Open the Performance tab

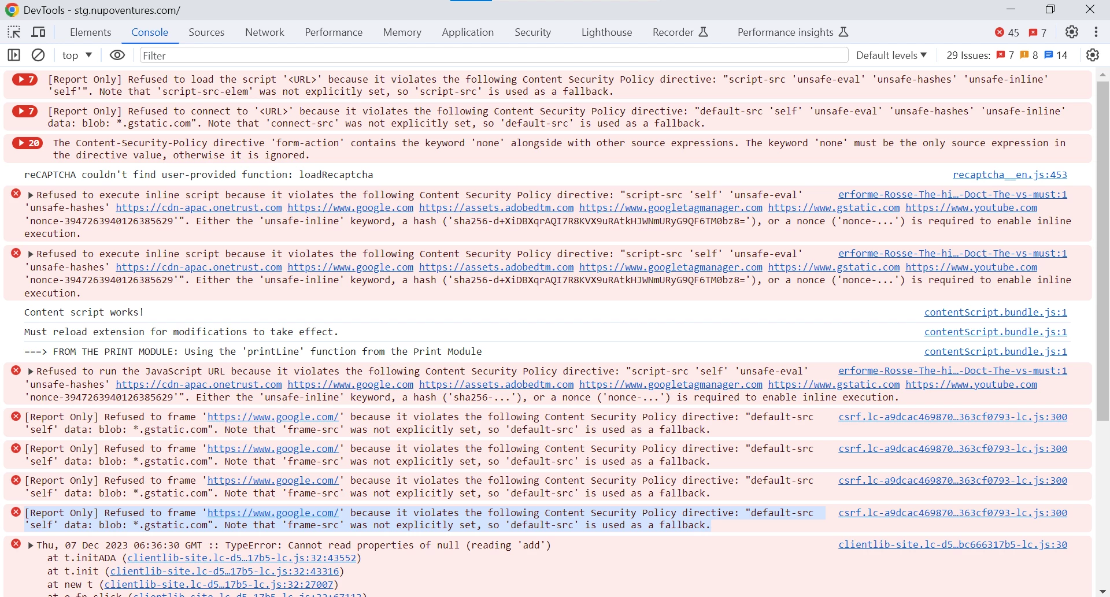coord(334,32)
